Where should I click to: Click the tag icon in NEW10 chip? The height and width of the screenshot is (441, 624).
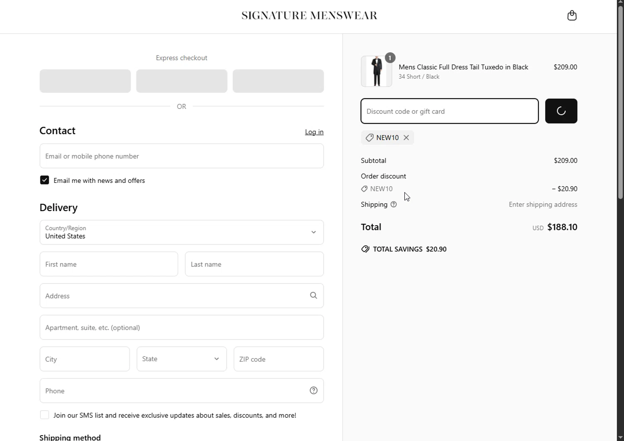pyautogui.click(x=369, y=138)
